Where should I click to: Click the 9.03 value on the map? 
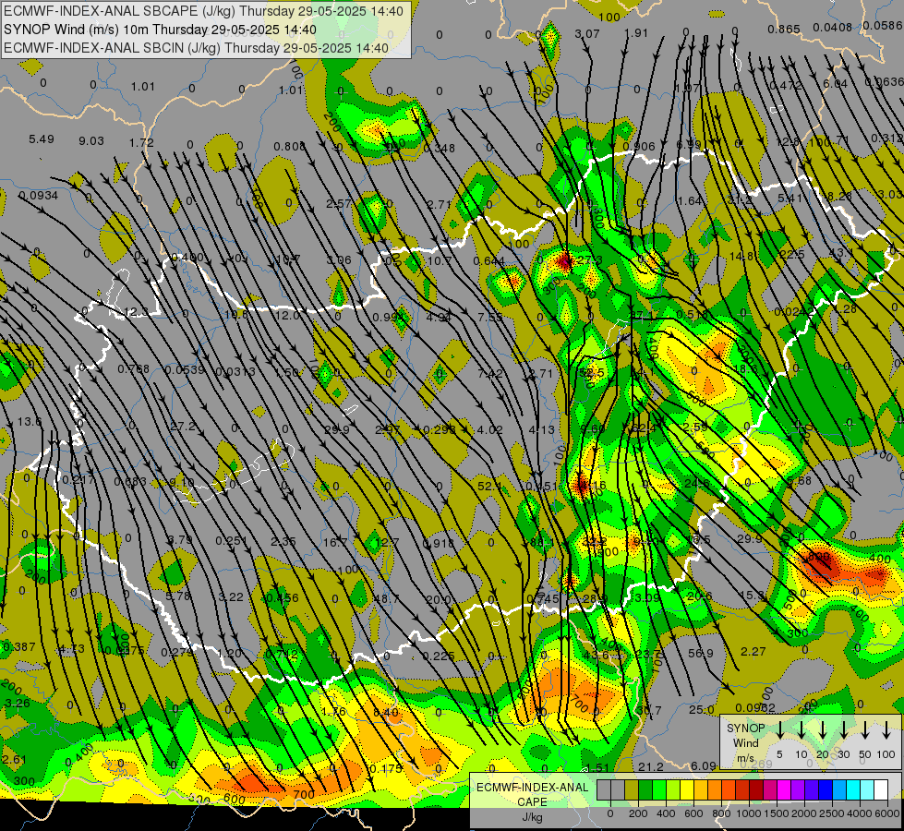[91, 141]
